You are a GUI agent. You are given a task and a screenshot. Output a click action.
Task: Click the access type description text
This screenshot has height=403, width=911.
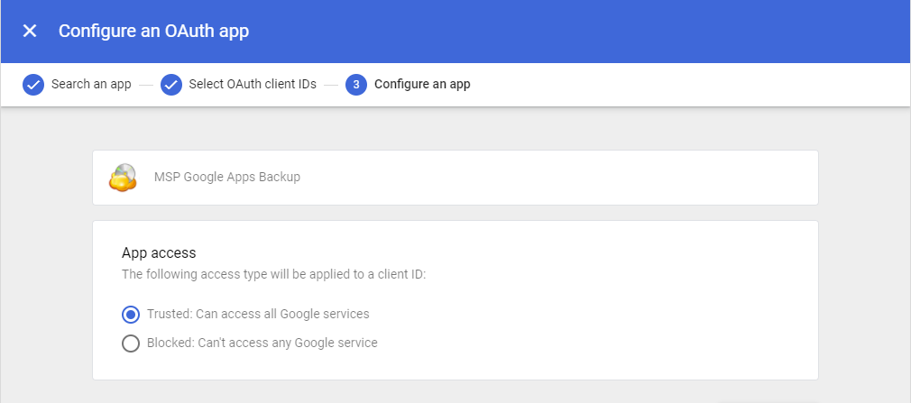(x=273, y=273)
